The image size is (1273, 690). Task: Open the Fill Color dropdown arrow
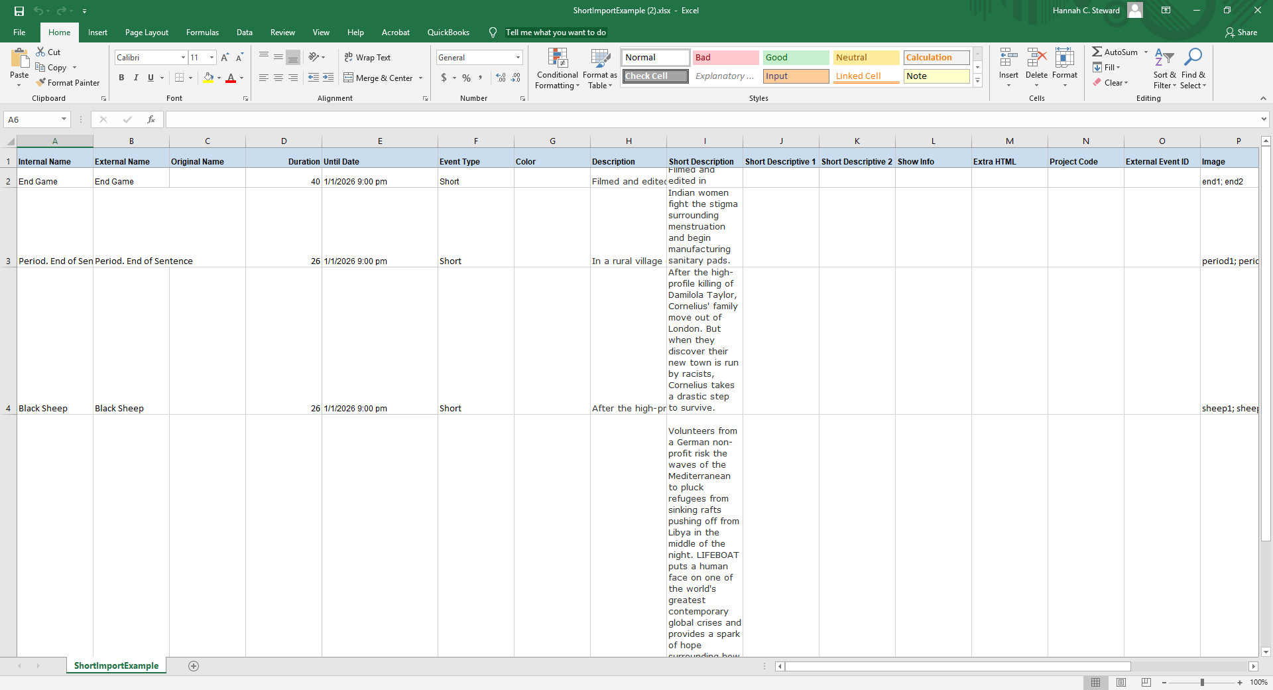click(x=219, y=78)
